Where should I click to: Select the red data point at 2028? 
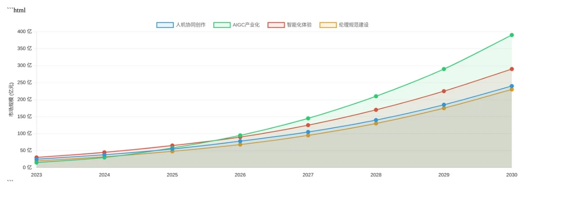pos(376,110)
